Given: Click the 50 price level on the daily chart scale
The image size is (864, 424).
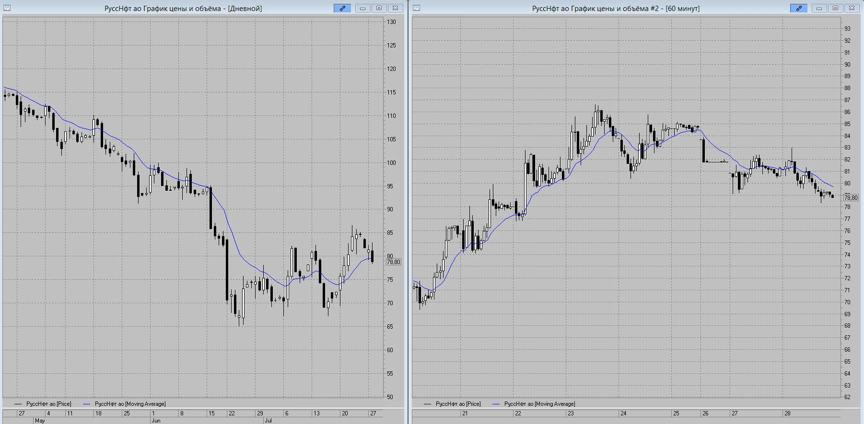Looking at the screenshot, I should tap(390, 397).
